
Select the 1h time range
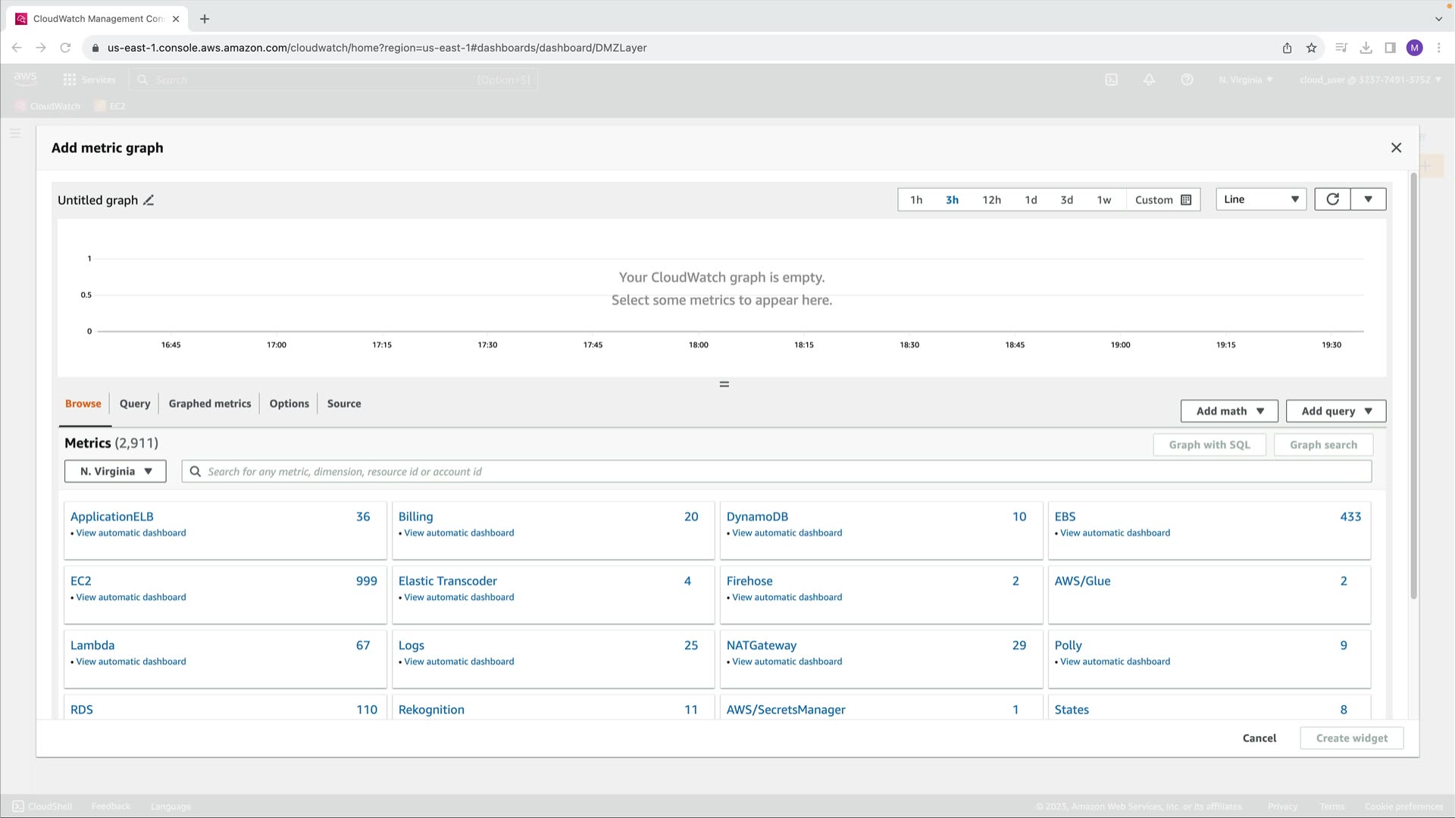pyautogui.click(x=916, y=200)
